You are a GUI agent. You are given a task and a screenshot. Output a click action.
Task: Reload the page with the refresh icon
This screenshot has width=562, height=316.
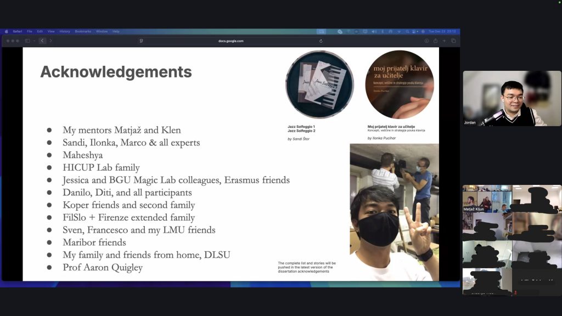tap(321, 41)
